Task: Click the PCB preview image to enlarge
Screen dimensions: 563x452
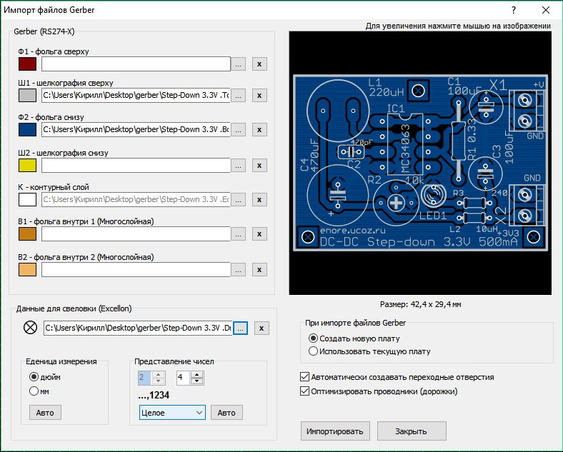Action: [420, 164]
